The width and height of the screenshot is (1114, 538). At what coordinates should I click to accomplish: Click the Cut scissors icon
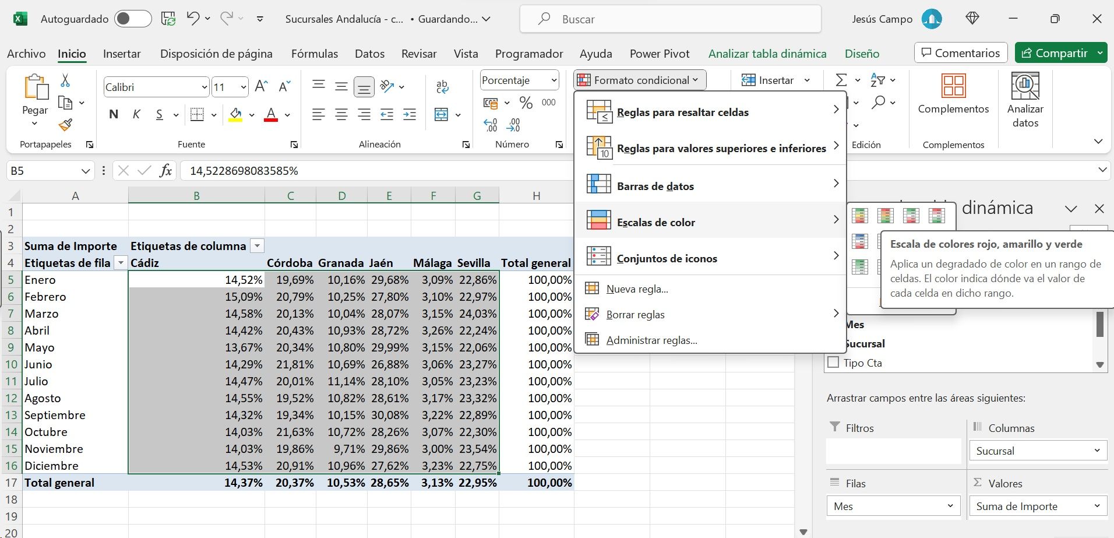65,80
